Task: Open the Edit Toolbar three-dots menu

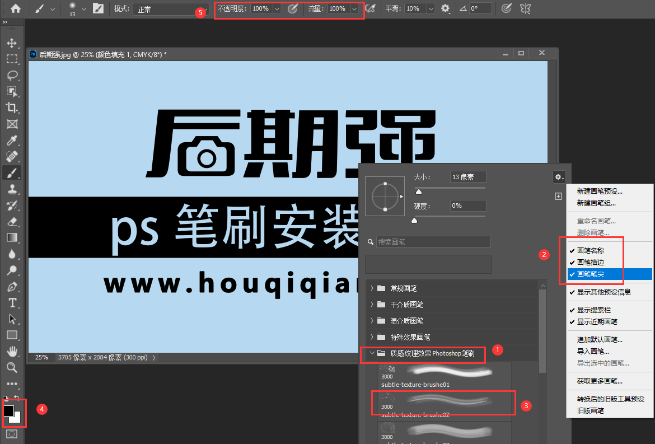Action: [x=12, y=384]
